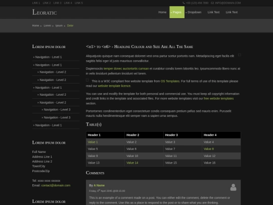This screenshot has width=273, height=205.
Task: Click the Full Name address line
Action: pyautogui.click(x=39, y=152)
